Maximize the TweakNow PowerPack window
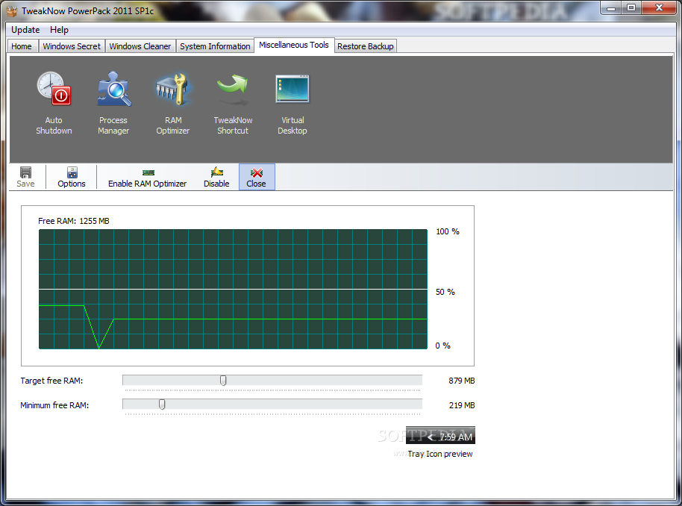 point(631,7)
